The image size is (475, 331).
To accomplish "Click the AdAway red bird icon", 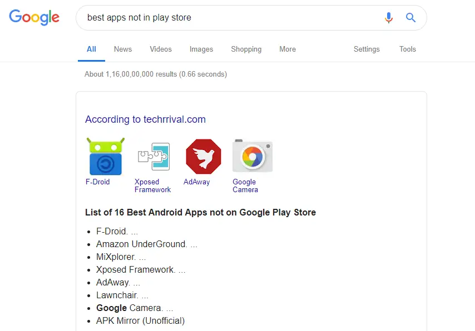I will pos(204,157).
